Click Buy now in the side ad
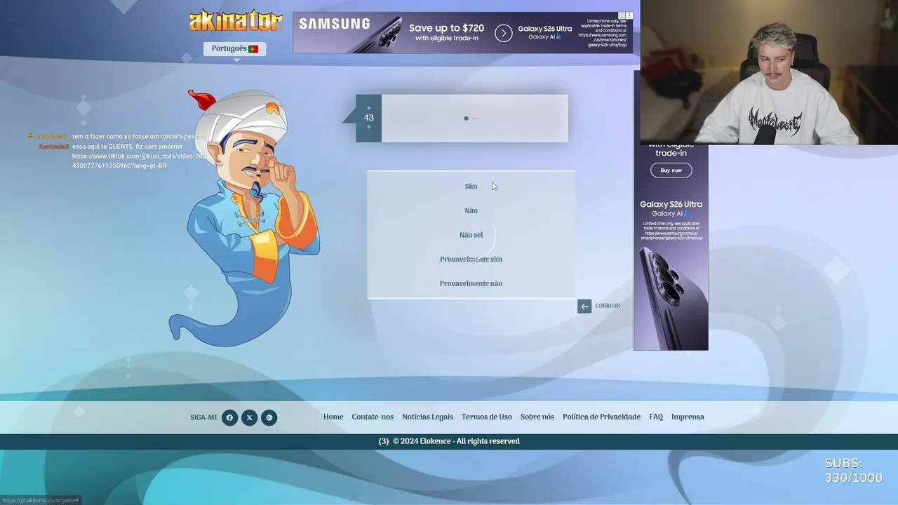Viewport: 898px width, 505px height. (671, 170)
